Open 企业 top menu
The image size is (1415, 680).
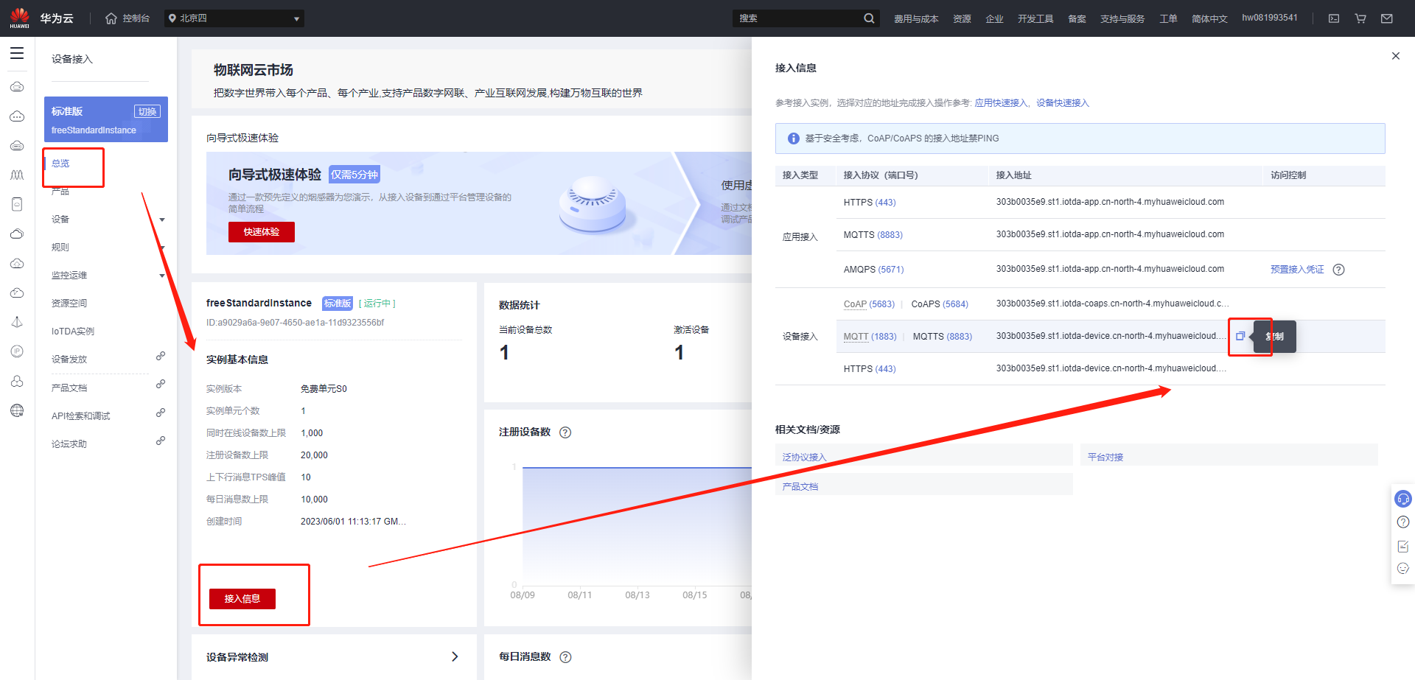pos(994,18)
